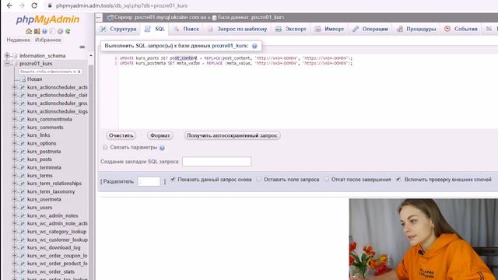This screenshot has height=280, width=498.
Task: Click the Очистить button
Action: pyautogui.click(x=121, y=135)
